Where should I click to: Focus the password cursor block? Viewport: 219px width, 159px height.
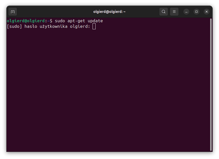coord(94,27)
